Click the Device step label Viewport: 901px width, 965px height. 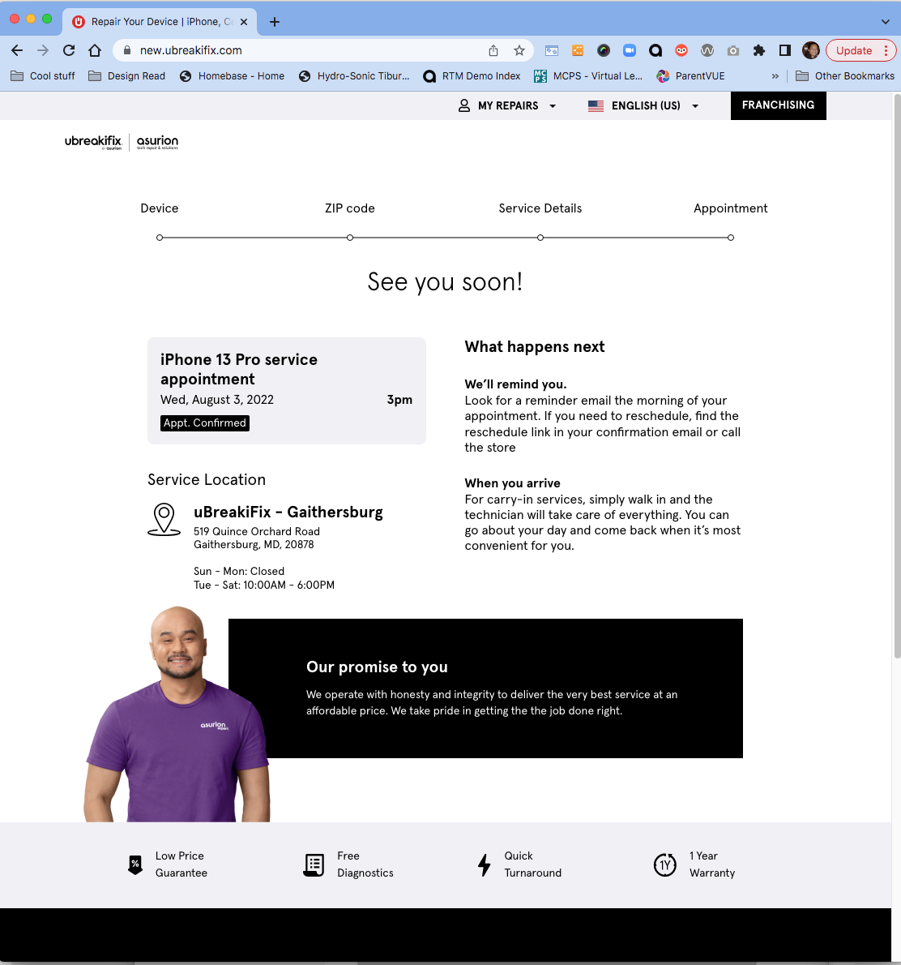point(160,208)
